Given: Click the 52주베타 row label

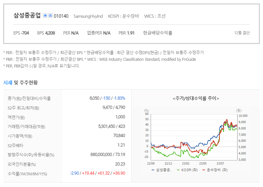Looking at the screenshot, I should click(x=16, y=146).
